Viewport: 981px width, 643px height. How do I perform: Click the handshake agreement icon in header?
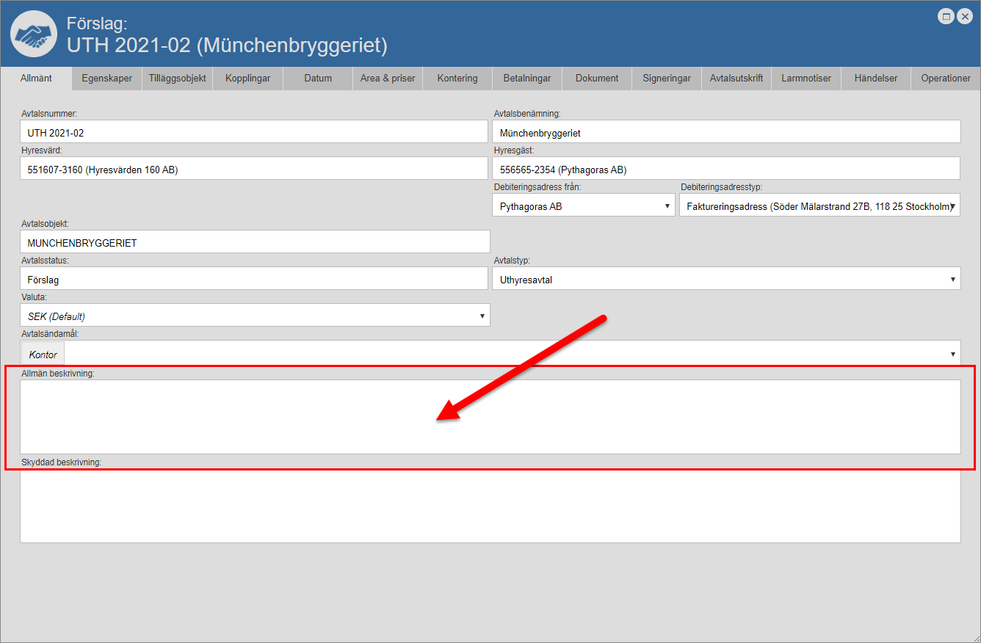pos(34,34)
